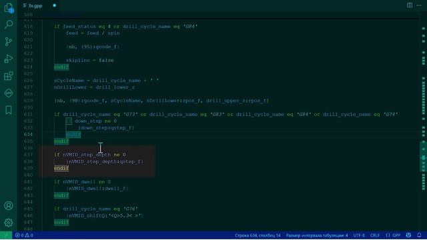Open the Manage gear icon

click(9, 223)
